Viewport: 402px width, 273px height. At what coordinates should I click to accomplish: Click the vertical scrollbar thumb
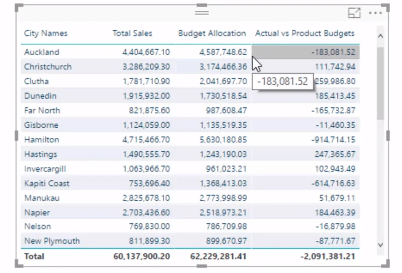tap(381, 83)
